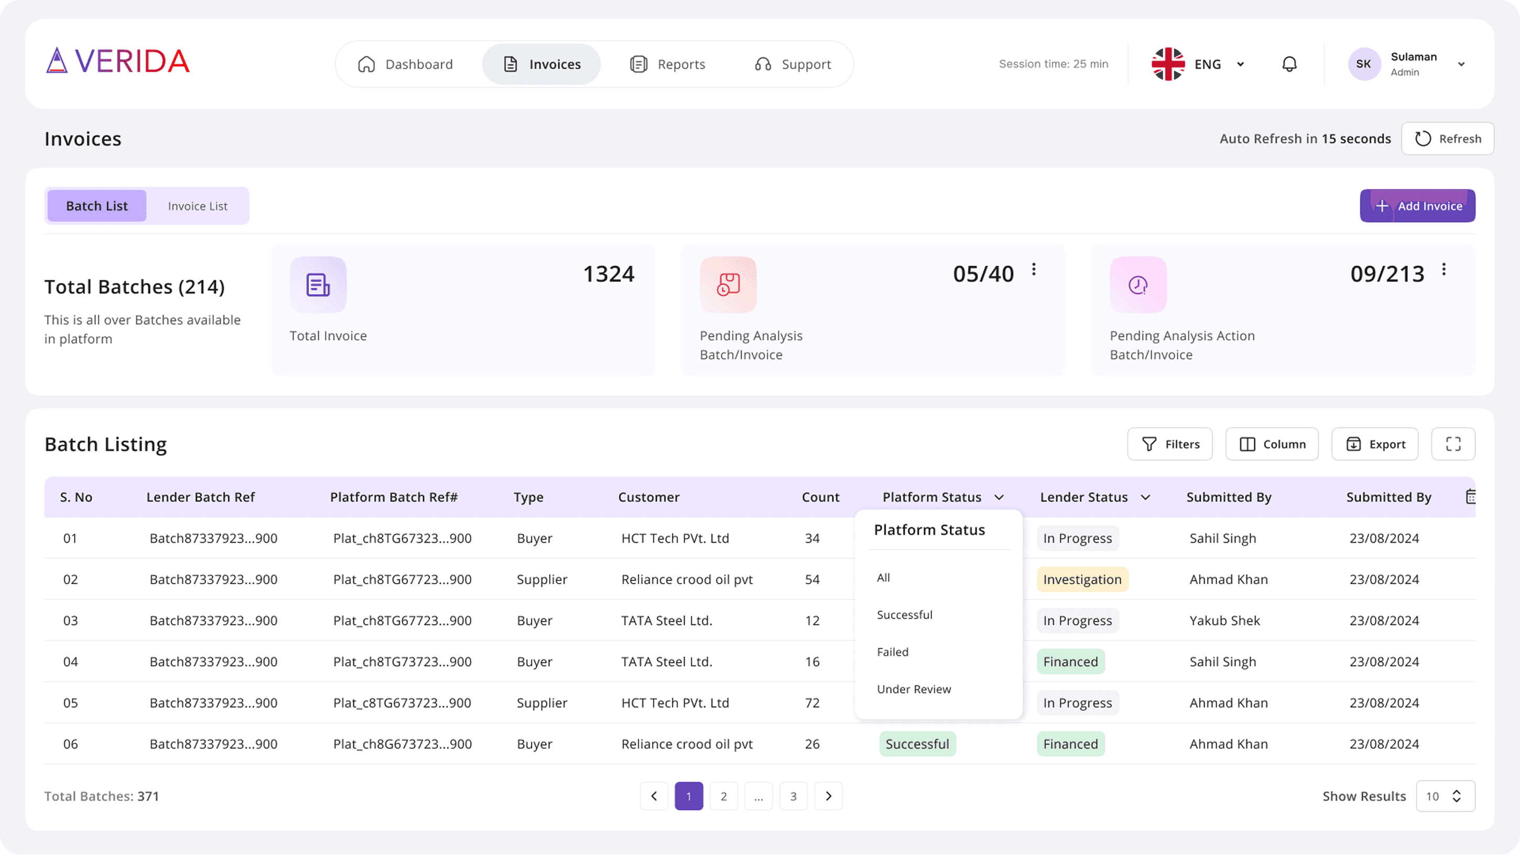Open menu on Pending Analysis Action card

[x=1443, y=269]
